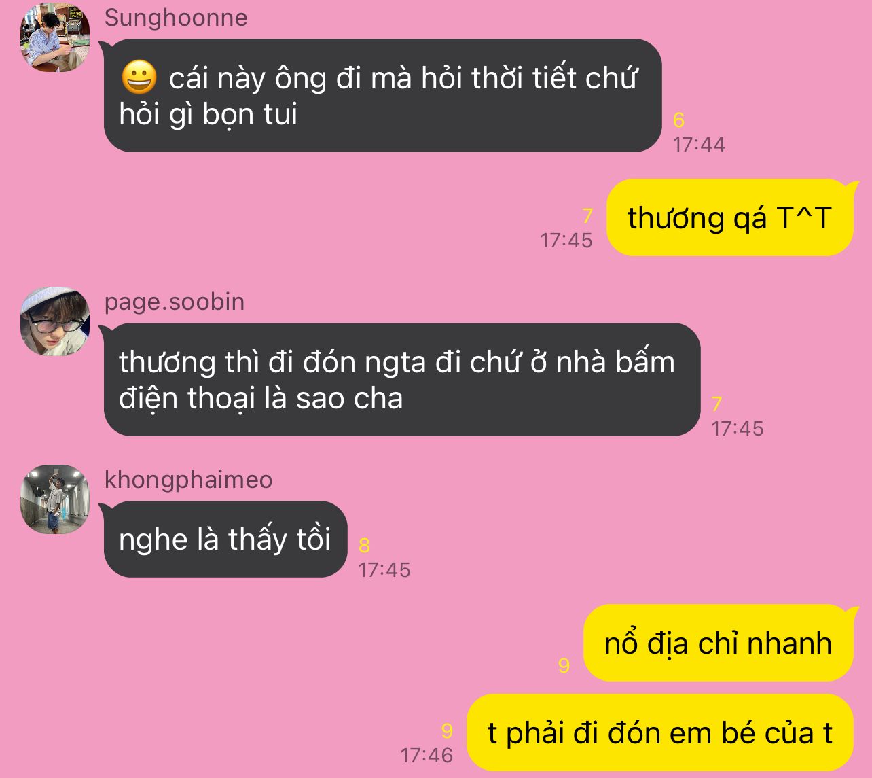Tap the 17:44 timestamp
Screen dimensions: 872x778
pos(699,145)
